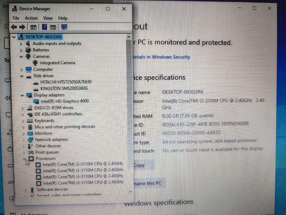
Task: Click the Processors category chip icon
Action: [31, 159]
